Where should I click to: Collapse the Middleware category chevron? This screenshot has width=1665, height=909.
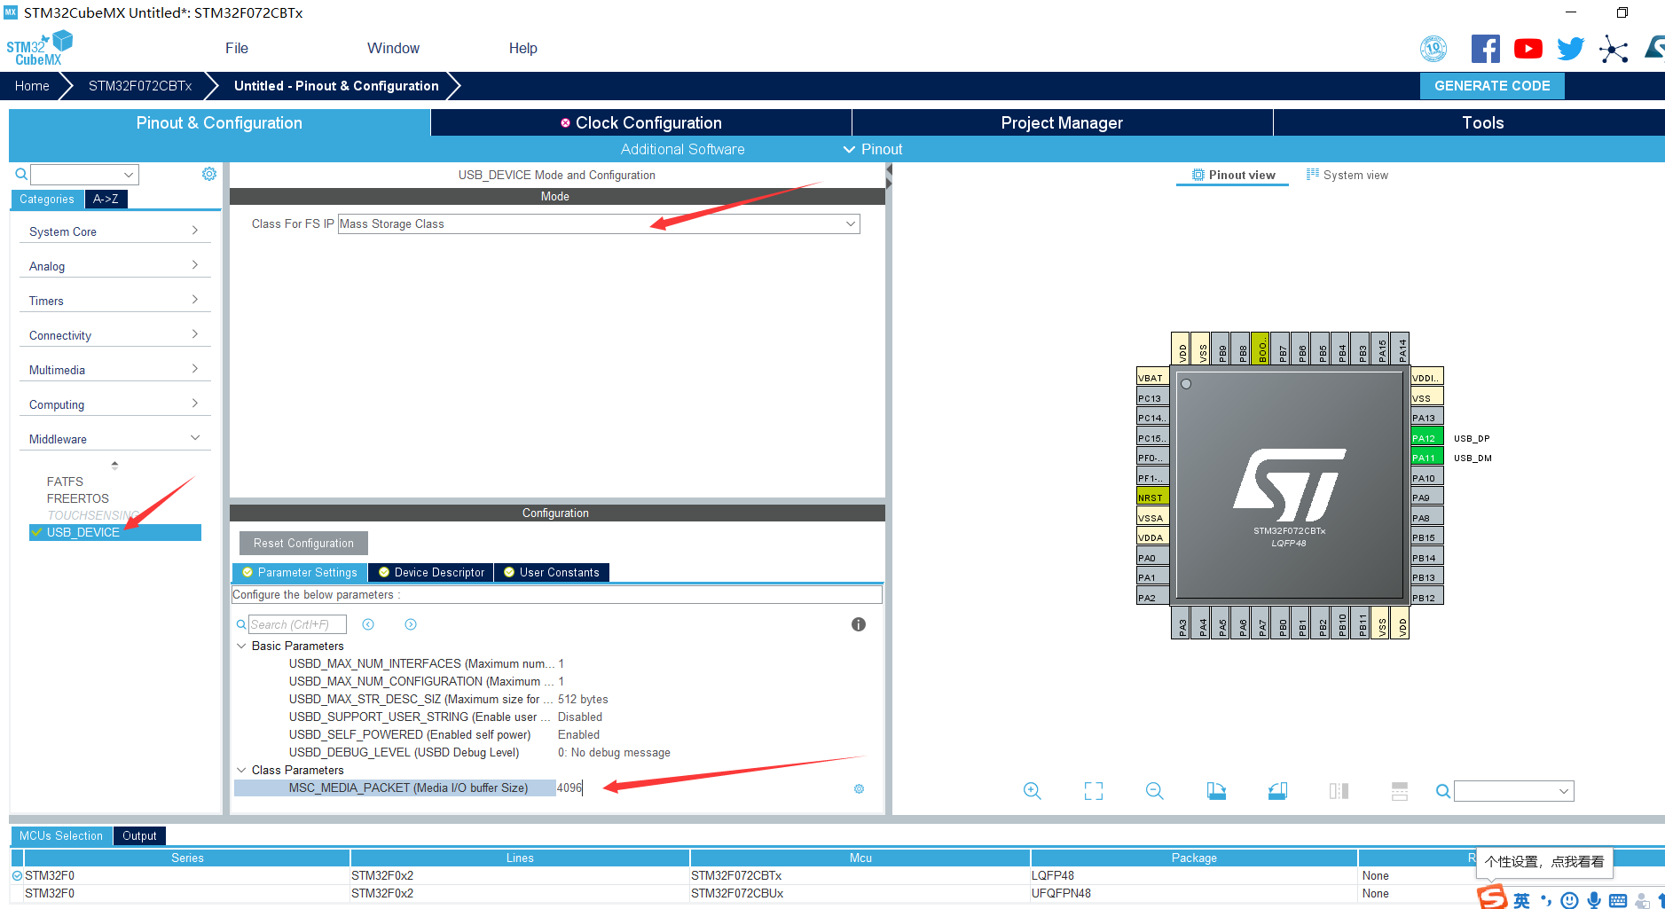(195, 438)
